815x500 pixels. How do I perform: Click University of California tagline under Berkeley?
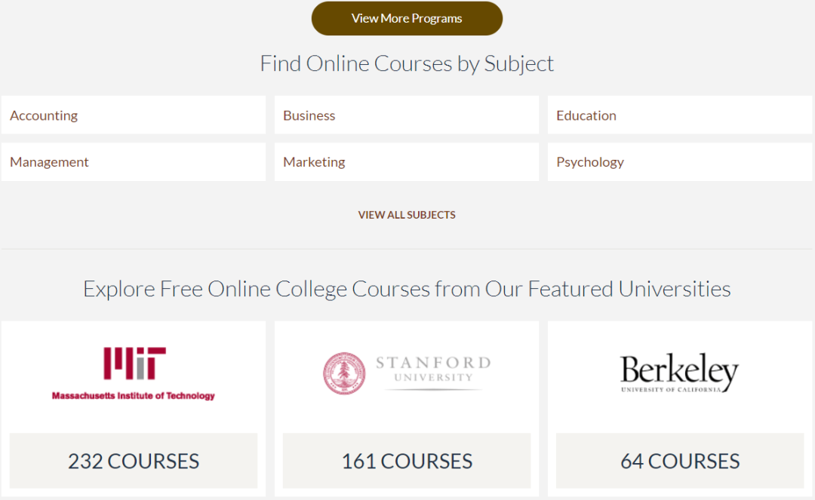point(668,389)
